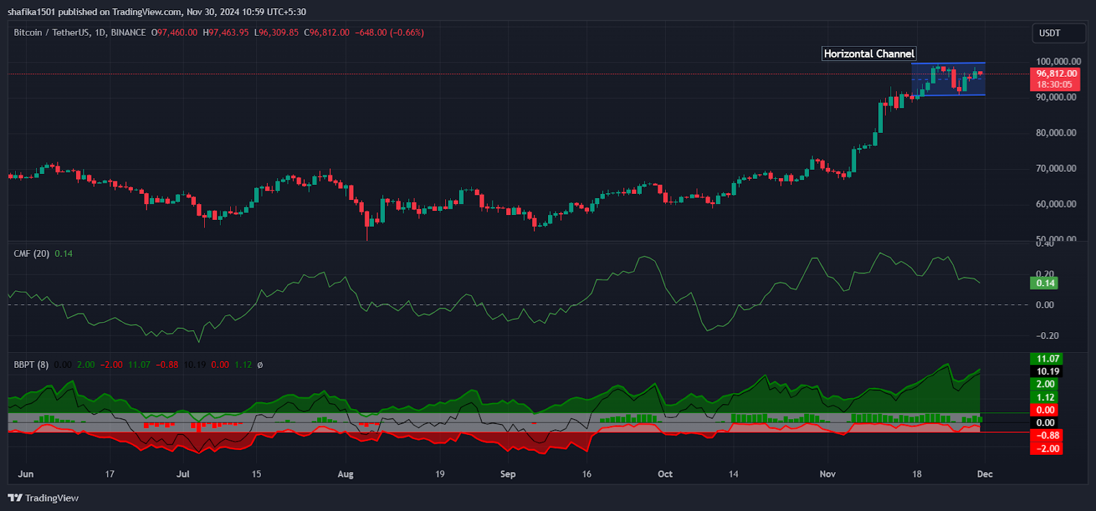Click the Dec date label on time axis

click(x=984, y=474)
